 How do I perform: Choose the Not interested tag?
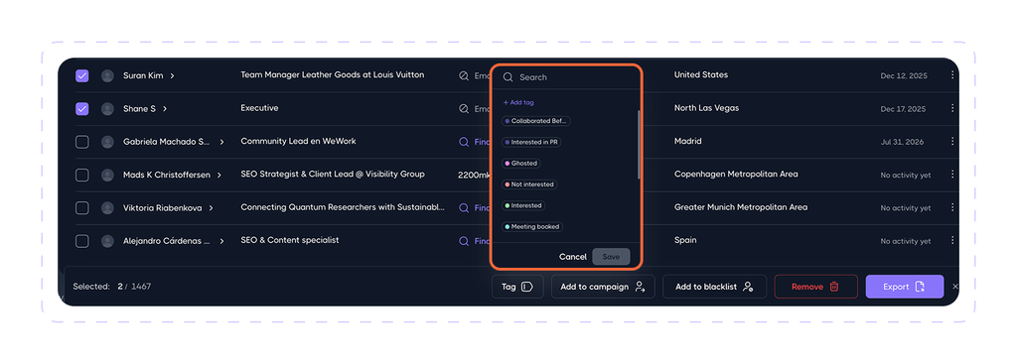pos(529,184)
